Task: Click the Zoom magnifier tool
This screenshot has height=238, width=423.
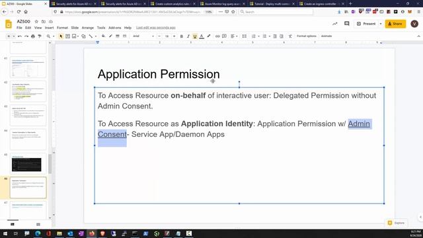Action: tap(48, 36)
